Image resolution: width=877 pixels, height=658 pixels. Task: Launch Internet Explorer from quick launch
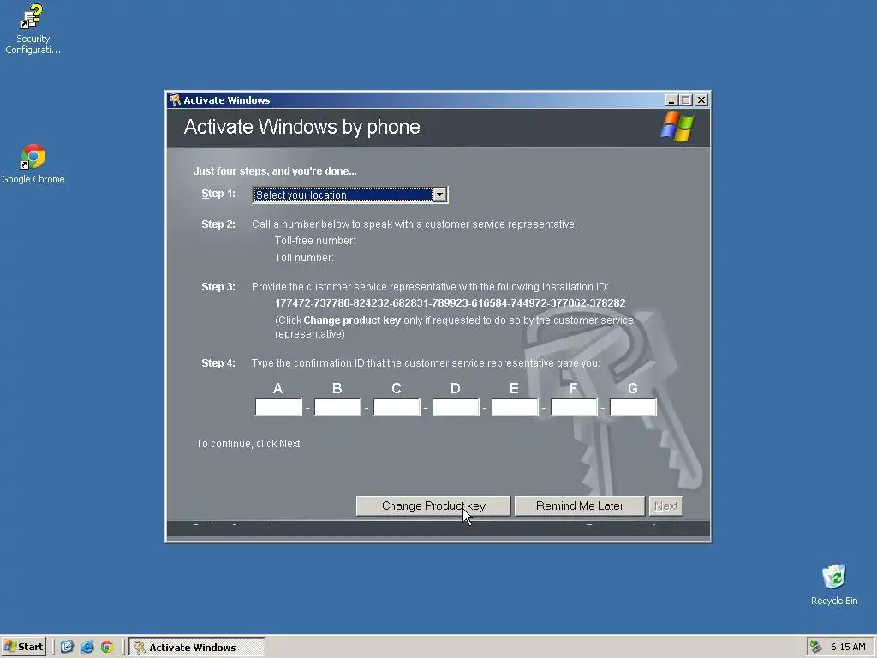[87, 647]
